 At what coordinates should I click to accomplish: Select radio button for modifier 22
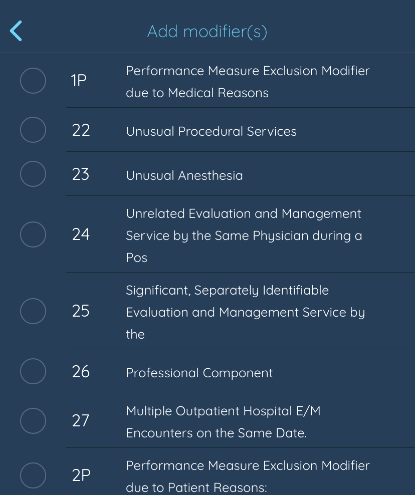tap(33, 130)
